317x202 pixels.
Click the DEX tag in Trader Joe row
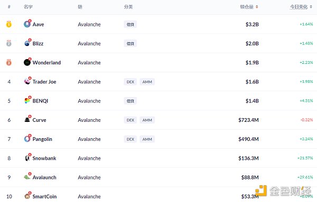click(x=130, y=82)
